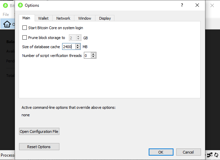
Task: Open the Window tab
Action: point(85,18)
